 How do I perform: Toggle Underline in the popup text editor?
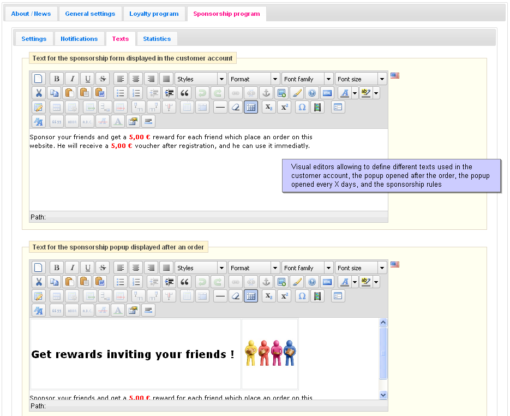tap(87, 268)
